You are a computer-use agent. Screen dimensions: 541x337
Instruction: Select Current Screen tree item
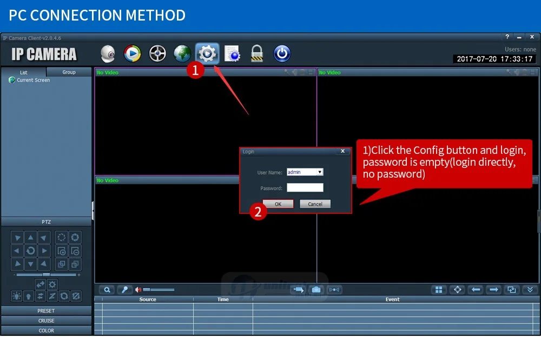[x=33, y=80]
